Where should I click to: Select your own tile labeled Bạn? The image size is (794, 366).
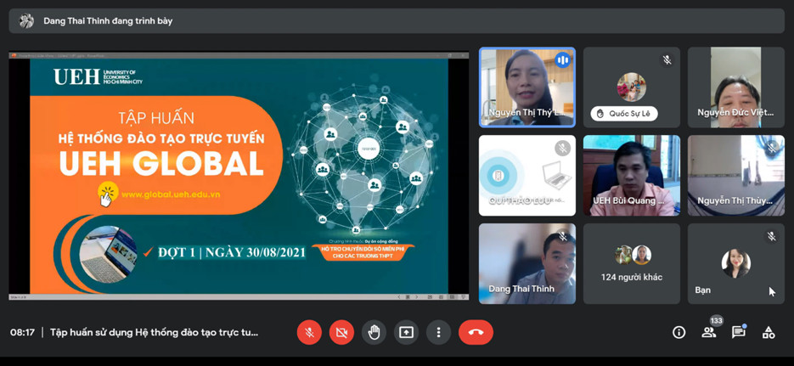pyautogui.click(x=735, y=263)
